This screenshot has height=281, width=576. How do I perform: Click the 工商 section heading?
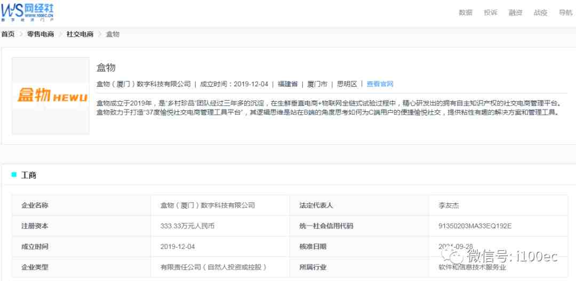29,175
